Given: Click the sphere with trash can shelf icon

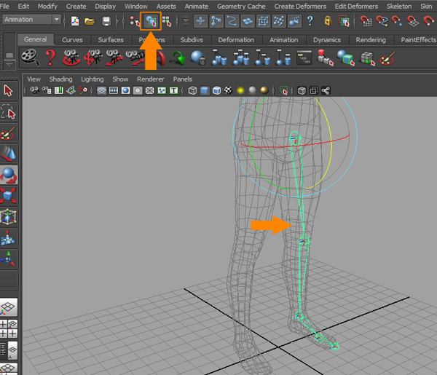Looking at the screenshot, I should coord(198,58).
